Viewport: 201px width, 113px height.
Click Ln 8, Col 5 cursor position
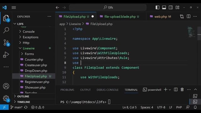(129, 107)
